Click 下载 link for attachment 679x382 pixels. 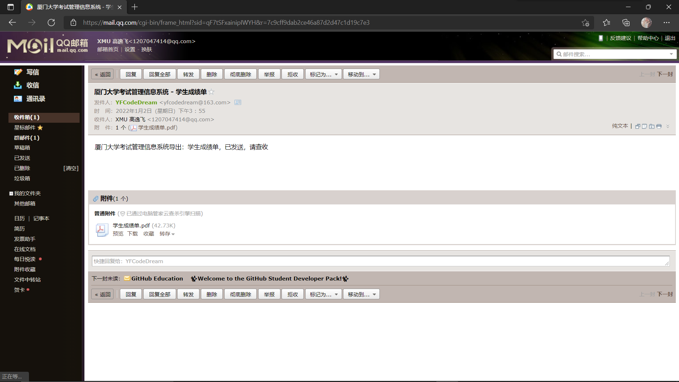click(x=132, y=234)
